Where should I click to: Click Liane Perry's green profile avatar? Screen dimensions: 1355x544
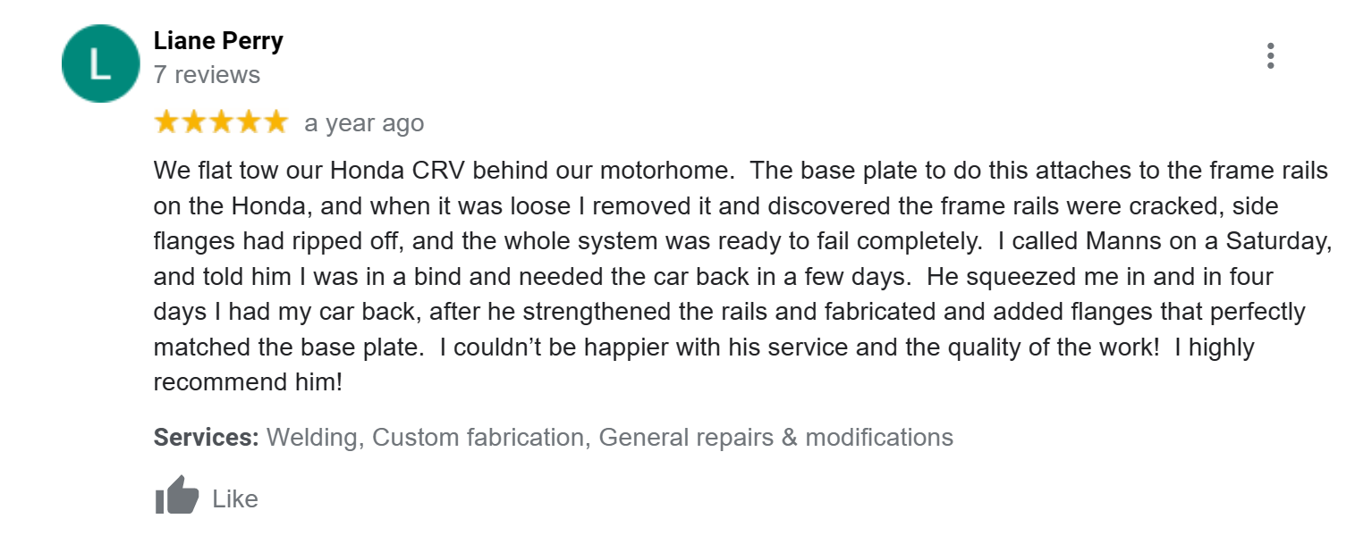100,63
